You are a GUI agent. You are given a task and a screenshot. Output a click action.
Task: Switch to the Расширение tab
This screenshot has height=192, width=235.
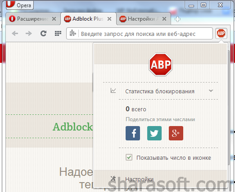coord(33,19)
